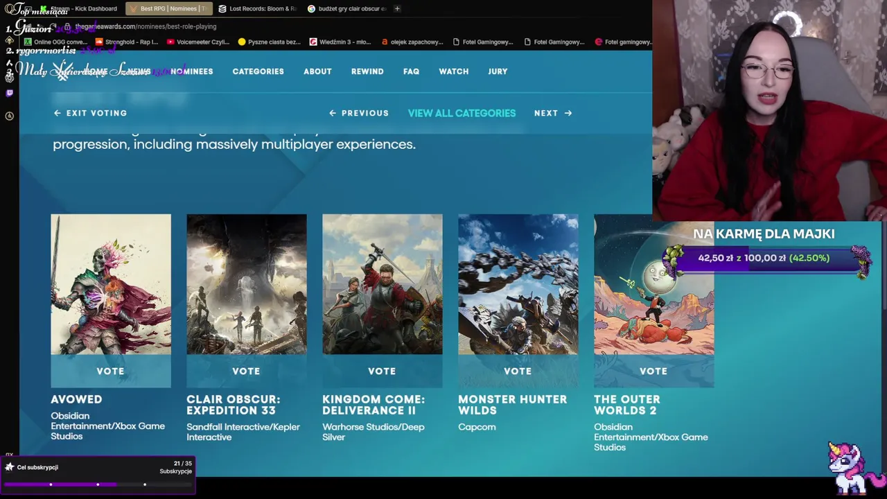Open a new browser tab with plus
Viewport: 887px width, 499px height.
397,8
